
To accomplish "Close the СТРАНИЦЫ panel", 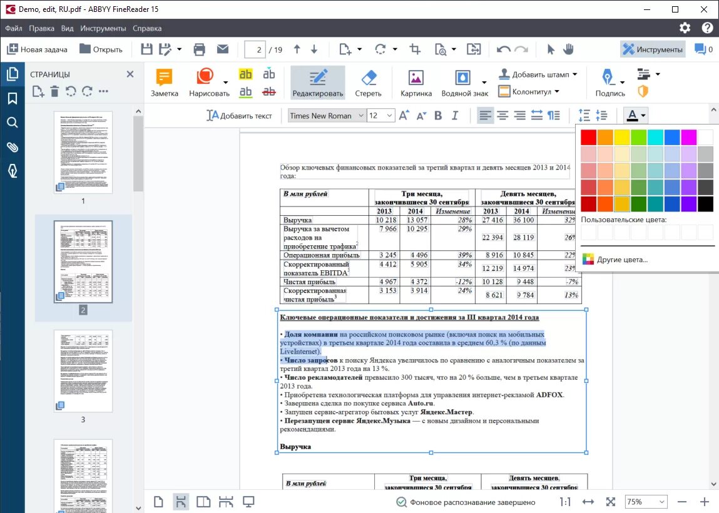I will point(130,74).
